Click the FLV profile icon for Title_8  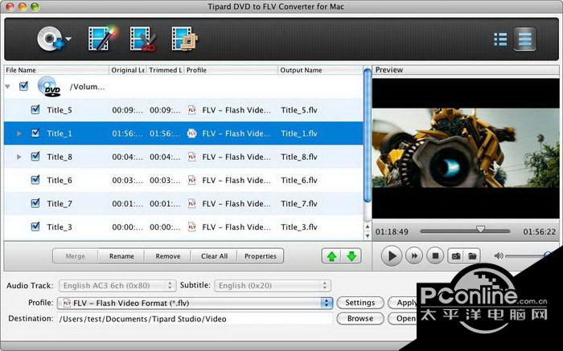[192, 157]
